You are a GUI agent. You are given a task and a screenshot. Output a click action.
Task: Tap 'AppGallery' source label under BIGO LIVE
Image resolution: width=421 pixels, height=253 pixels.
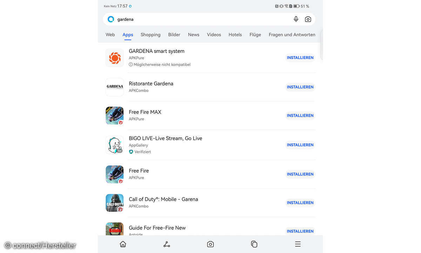[x=138, y=145]
